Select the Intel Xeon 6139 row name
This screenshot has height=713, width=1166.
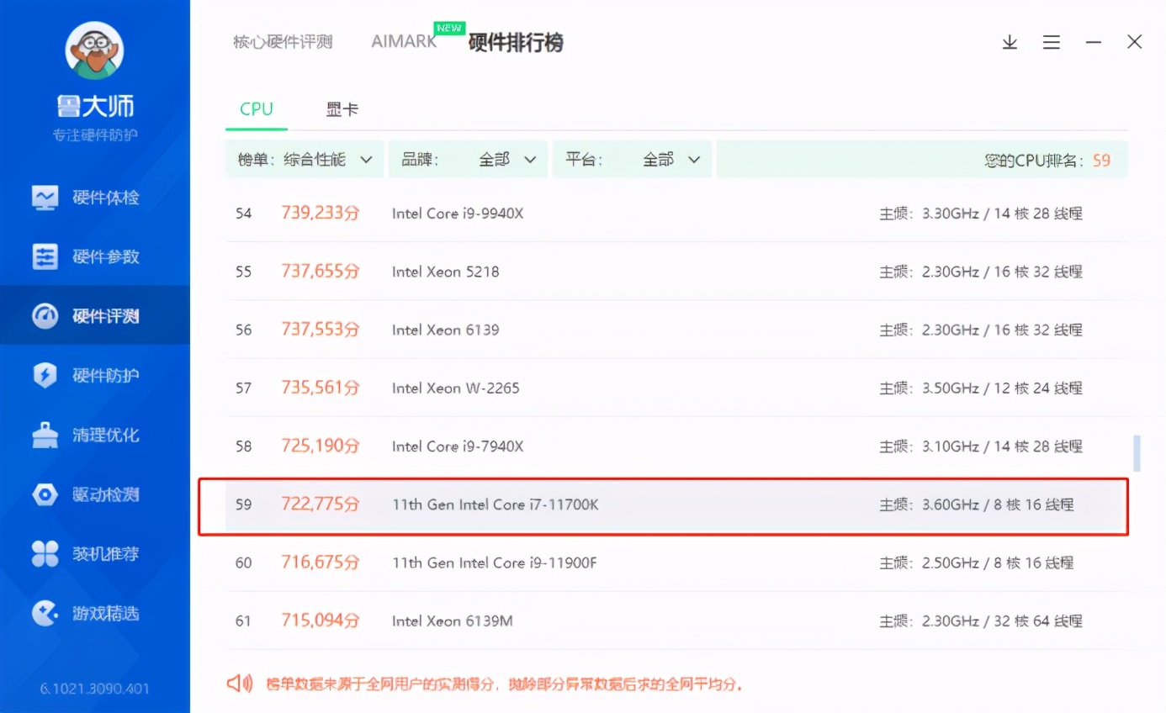[x=445, y=330]
